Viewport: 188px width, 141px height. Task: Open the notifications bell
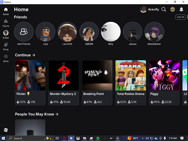click(181, 9)
